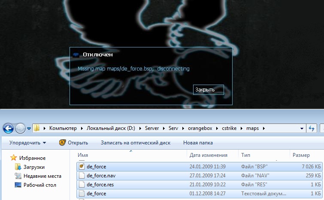Jump to the cstrike breadcrumb folder
Image resolution: width=324 pixels, height=200 pixels.
(x=229, y=128)
